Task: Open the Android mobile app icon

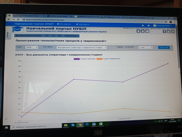Action: pos(143,31)
